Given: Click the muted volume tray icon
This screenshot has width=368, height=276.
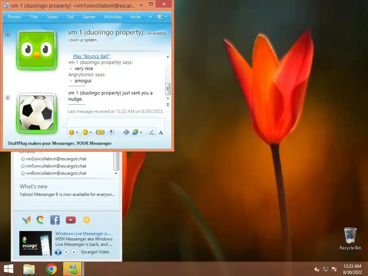Looking at the screenshot, I should point(317,269).
